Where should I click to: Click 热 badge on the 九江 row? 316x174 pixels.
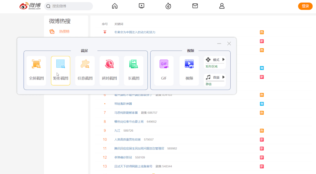[262, 130]
